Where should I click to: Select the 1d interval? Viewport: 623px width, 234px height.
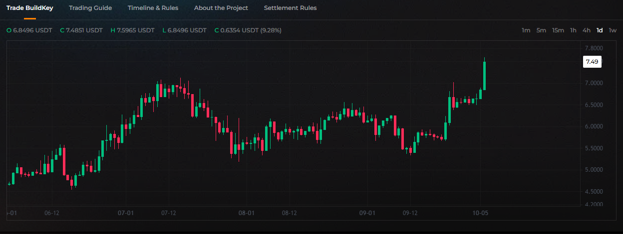point(600,30)
